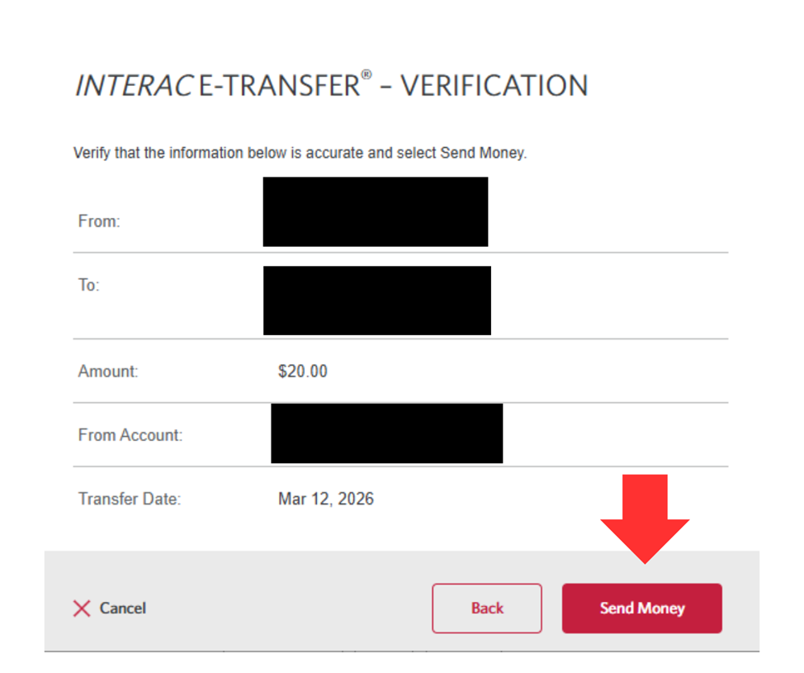The image size is (804, 673).
Task: Click the redacted recipient box beside To
Action: [x=376, y=301]
